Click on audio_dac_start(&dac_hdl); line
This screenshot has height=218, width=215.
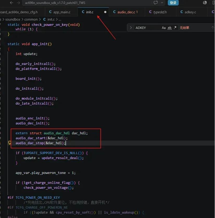coord(41,138)
